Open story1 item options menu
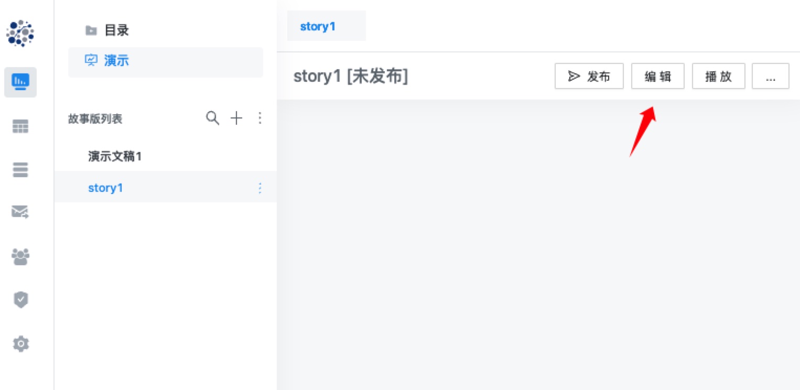 click(x=260, y=188)
